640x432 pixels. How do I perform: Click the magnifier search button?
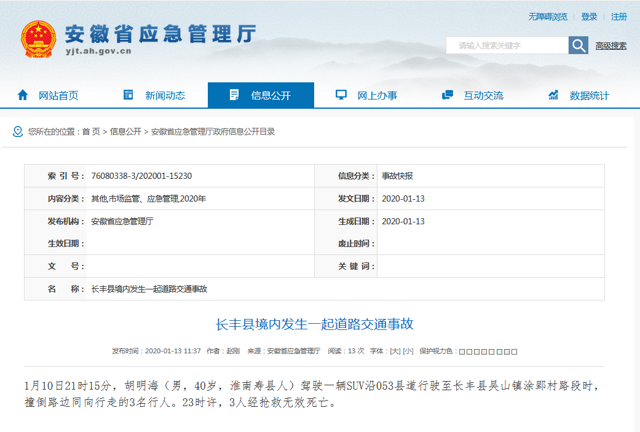(579, 45)
